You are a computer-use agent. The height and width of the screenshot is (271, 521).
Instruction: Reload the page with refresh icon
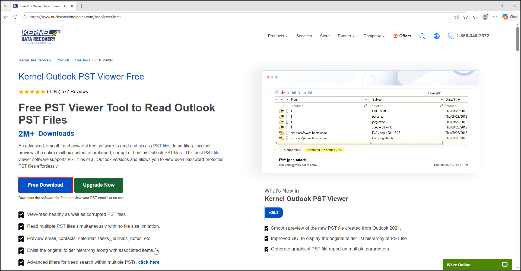[15, 17]
